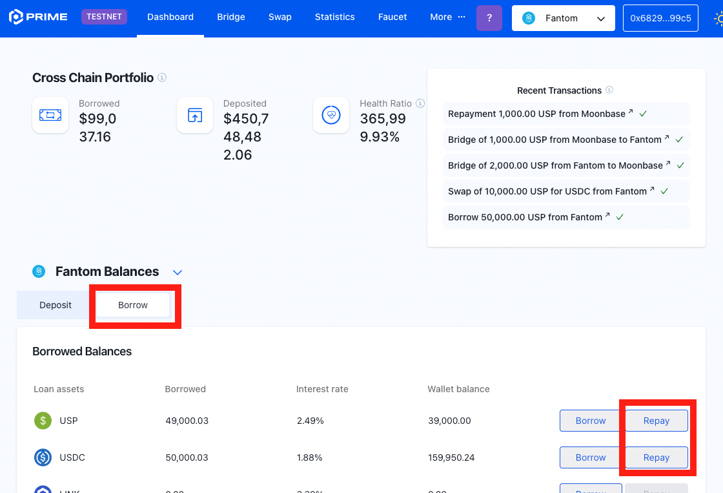This screenshot has width=723, height=493.
Task: Open the Bridge page
Action: (x=231, y=17)
